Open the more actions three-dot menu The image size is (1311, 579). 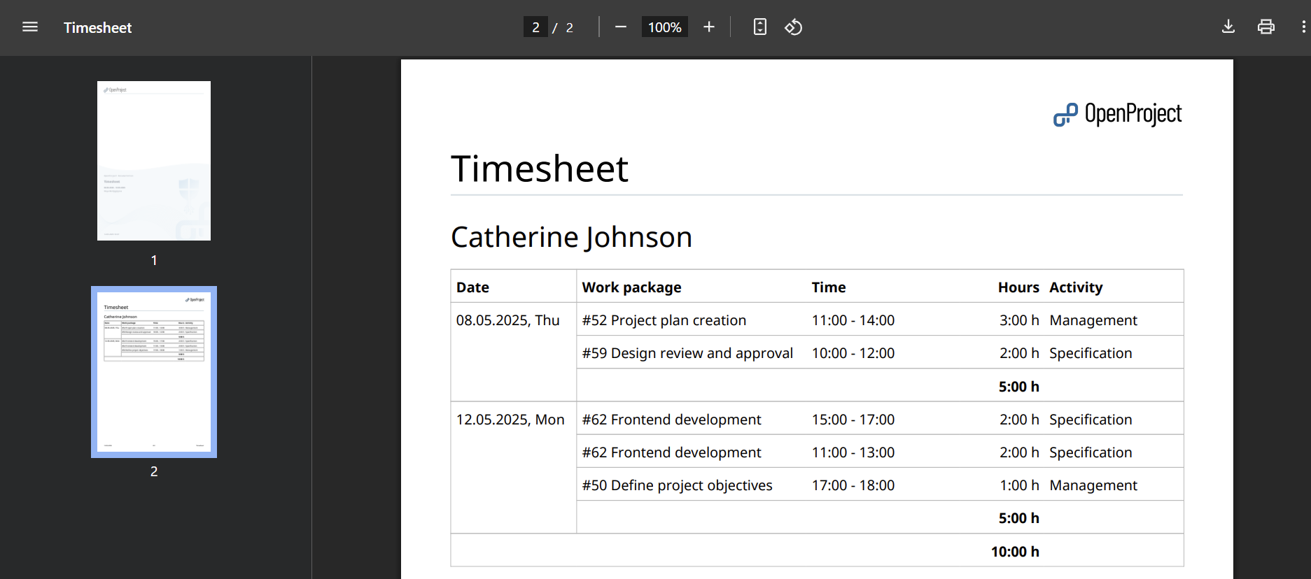coord(1303,27)
